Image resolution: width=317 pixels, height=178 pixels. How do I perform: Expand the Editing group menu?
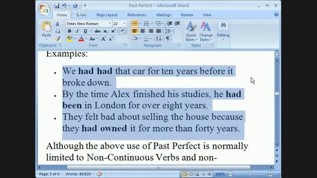pos(223,31)
